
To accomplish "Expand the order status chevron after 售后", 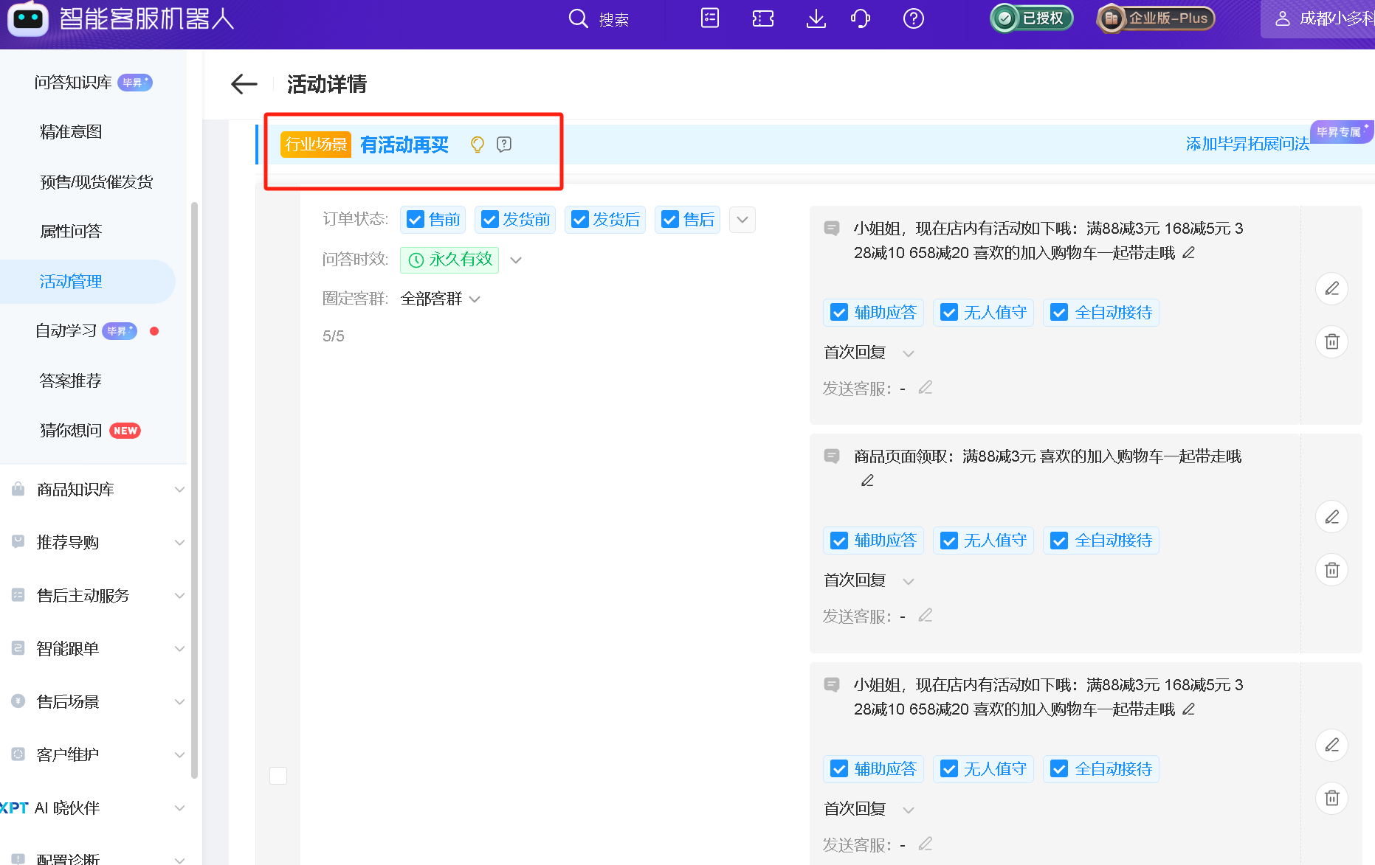I will [742, 220].
